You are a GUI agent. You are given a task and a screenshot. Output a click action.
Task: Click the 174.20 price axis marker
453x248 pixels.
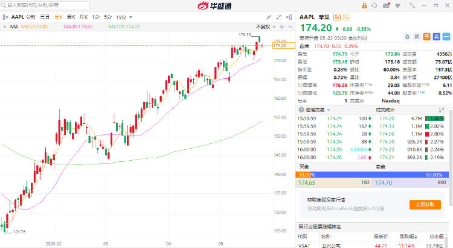point(284,46)
